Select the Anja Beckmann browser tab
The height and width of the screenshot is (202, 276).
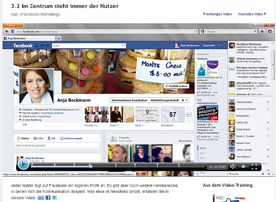tap(28, 38)
